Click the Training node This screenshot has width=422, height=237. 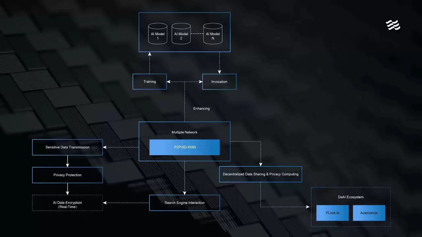click(x=149, y=81)
